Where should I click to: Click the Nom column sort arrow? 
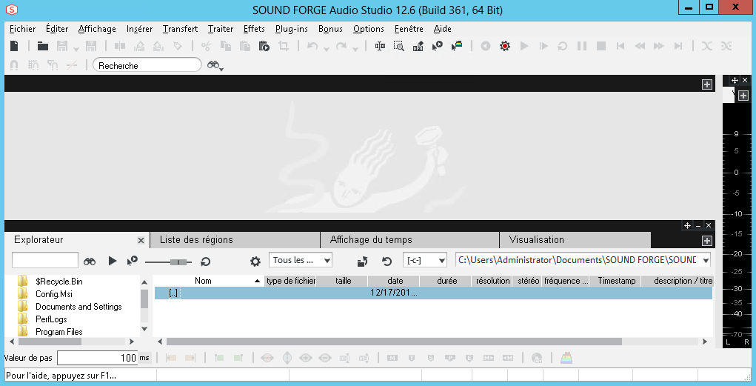[x=258, y=281]
